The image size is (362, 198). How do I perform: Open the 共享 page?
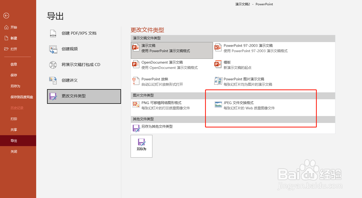point(18,130)
